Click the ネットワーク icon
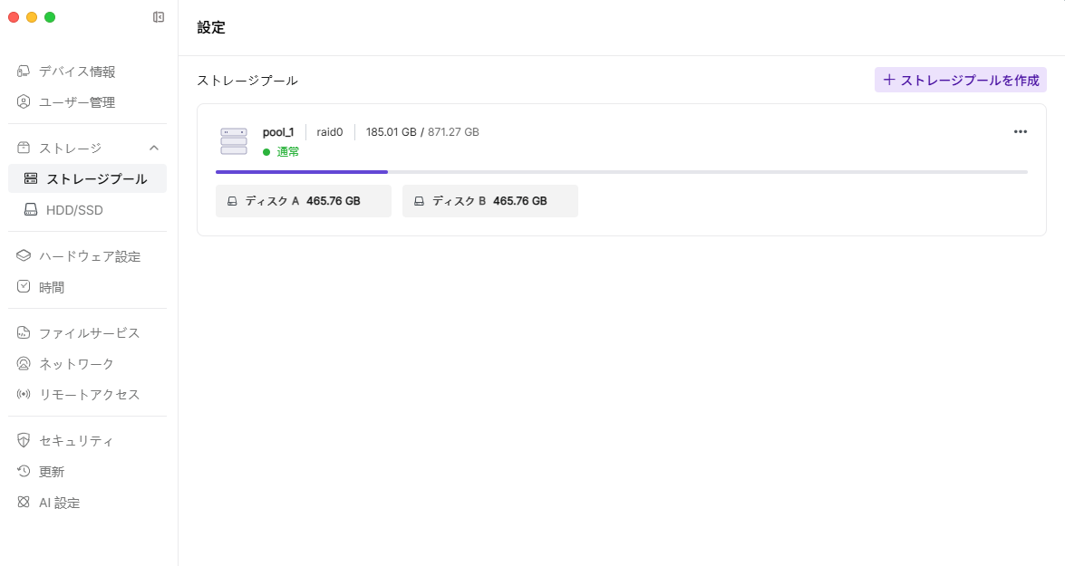1065x566 pixels. (x=24, y=363)
